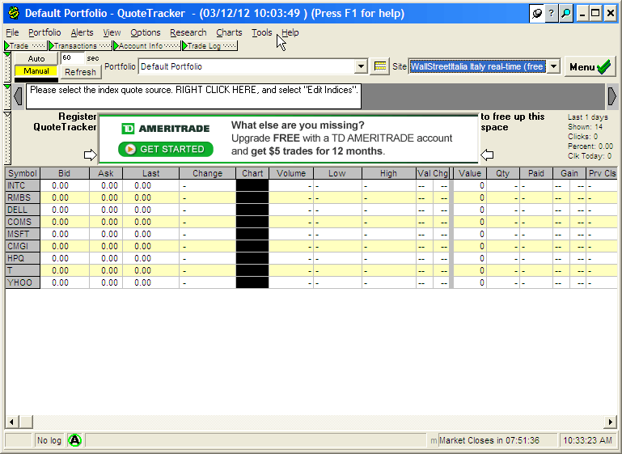Select the RMBS symbol row
Image resolution: width=622 pixels, height=454 pixels.
coord(22,197)
